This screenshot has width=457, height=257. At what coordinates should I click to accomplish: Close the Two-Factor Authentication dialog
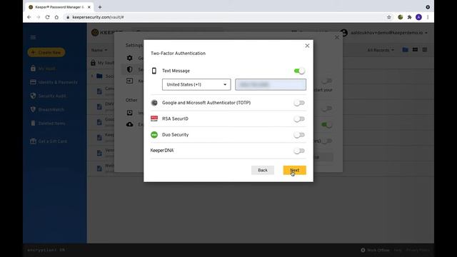click(307, 46)
